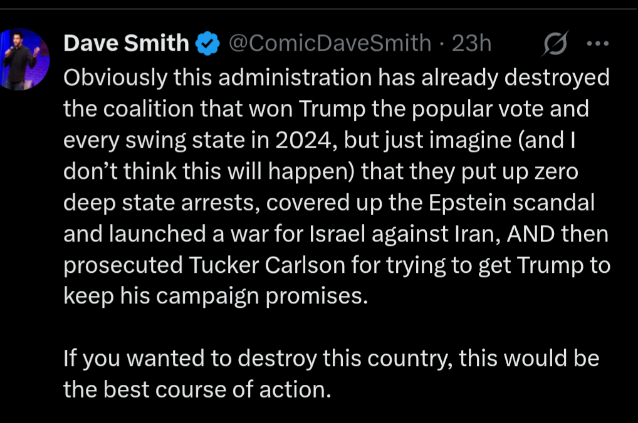This screenshot has width=638, height=423.
Task: Click the blue verified badge
Action: pos(207,43)
